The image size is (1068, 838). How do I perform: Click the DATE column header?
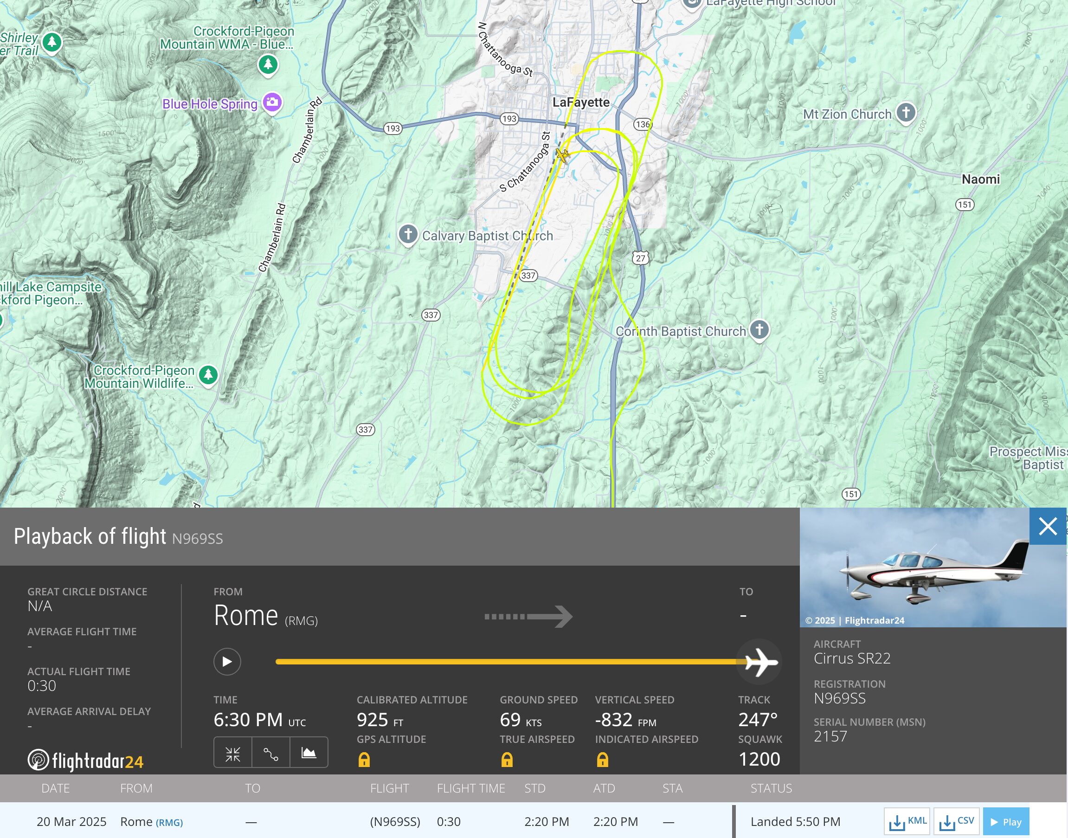click(55, 788)
